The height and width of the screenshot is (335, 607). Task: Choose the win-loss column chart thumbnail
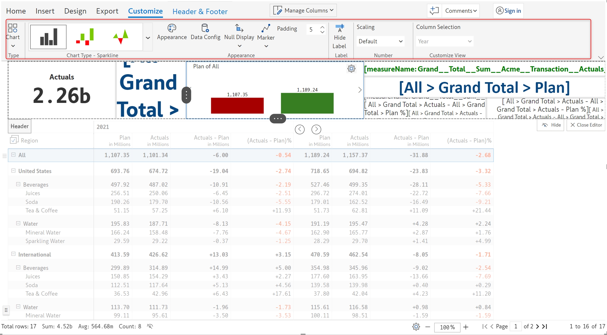click(85, 37)
